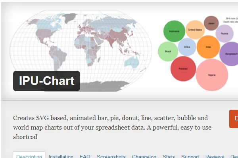Viewport: 238px width, 158px height.
Task: Click the Pakistan bubble
Action: click(x=183, y=69)
